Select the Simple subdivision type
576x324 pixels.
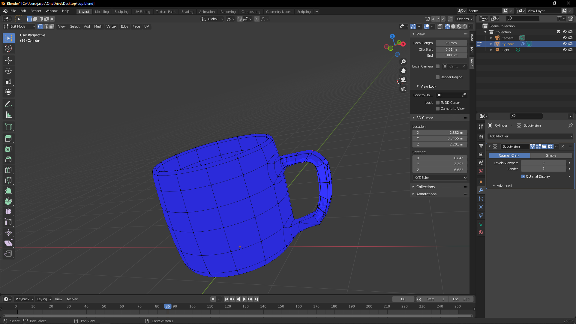pos(551,155)
